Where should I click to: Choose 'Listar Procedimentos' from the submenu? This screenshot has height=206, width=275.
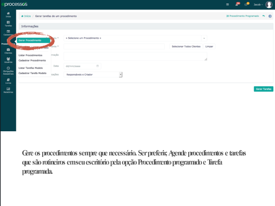(31, 55)
